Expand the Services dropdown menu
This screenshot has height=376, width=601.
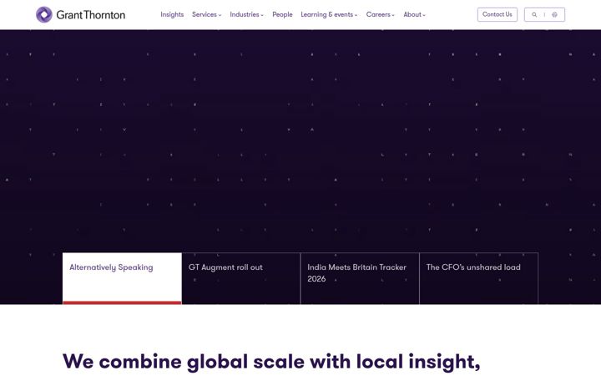(x=207, y=14)
